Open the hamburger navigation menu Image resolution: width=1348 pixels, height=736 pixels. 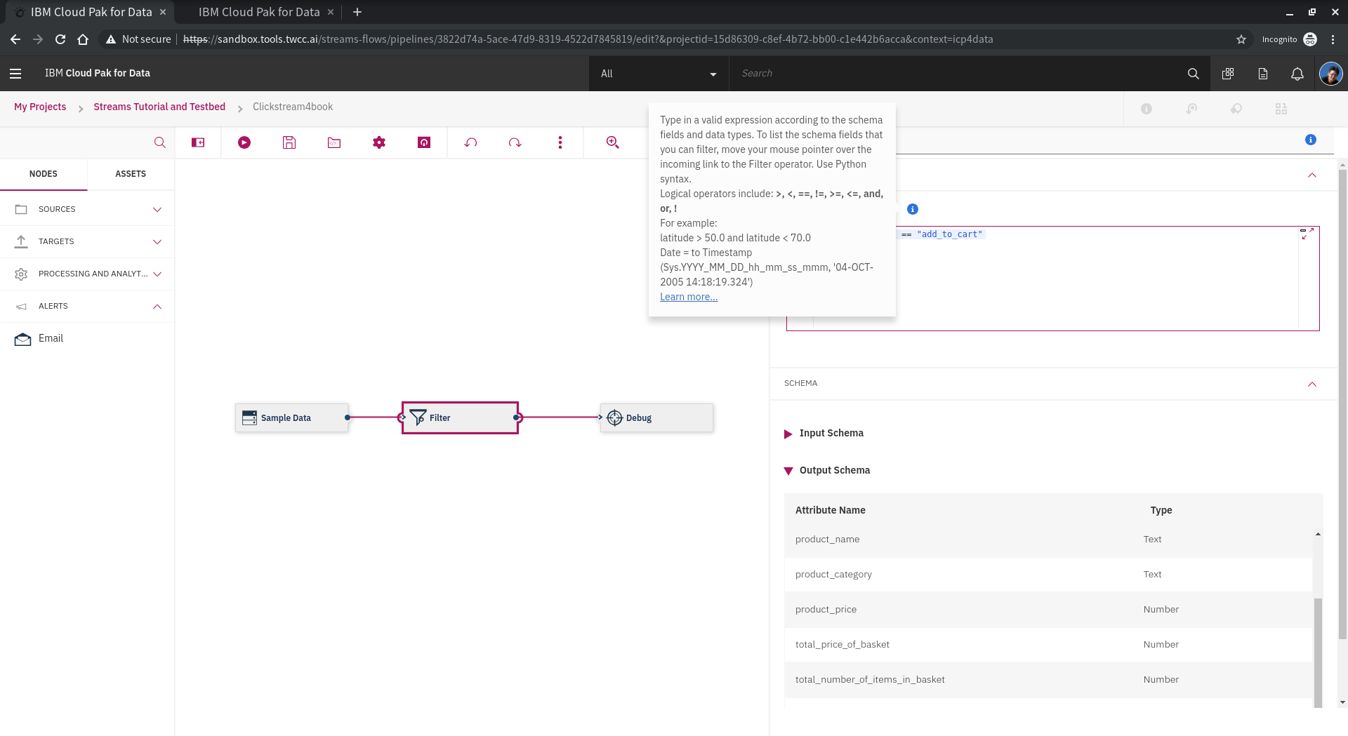point(15,73)
